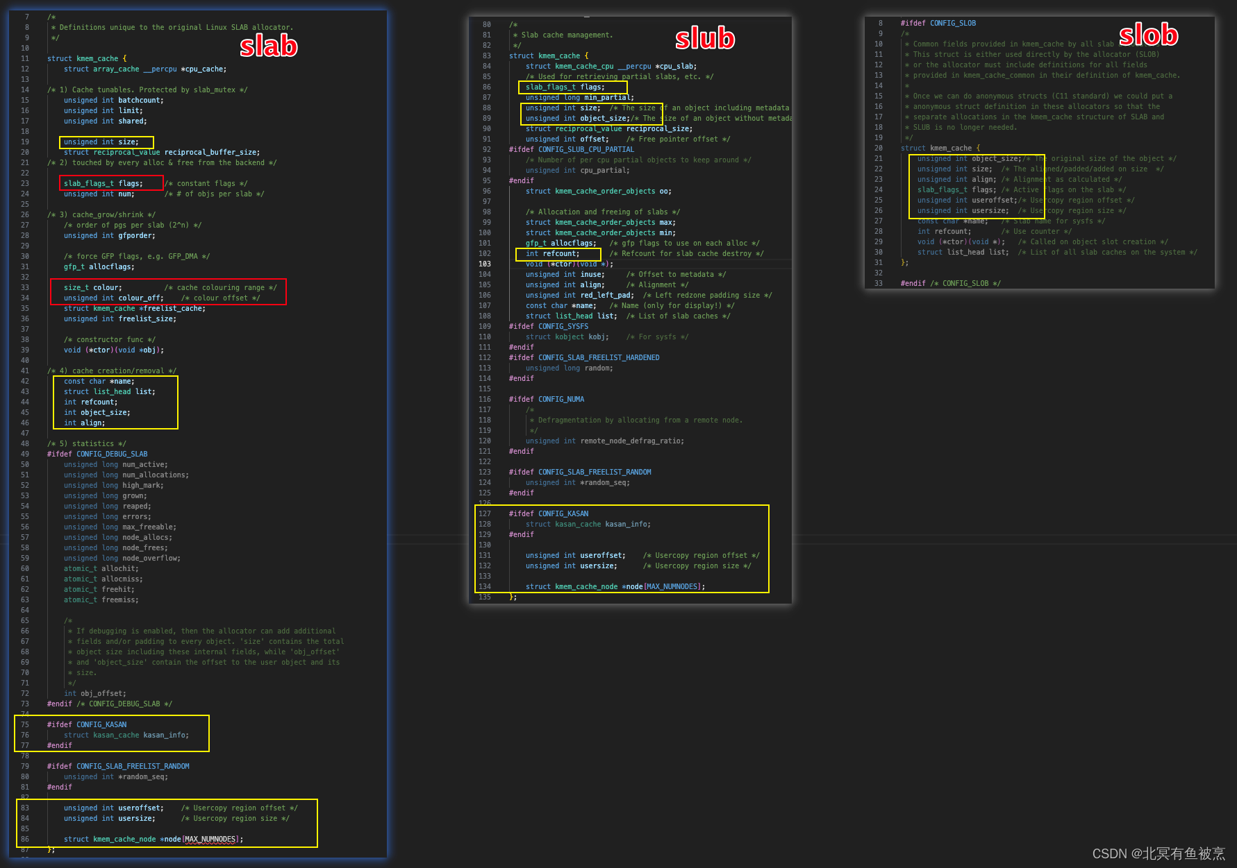Select '#ifdef CONFIG_SLOB' directive

pos(938,23)
